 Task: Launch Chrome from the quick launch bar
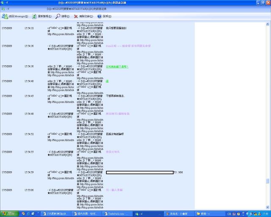(x=23, y=214)
